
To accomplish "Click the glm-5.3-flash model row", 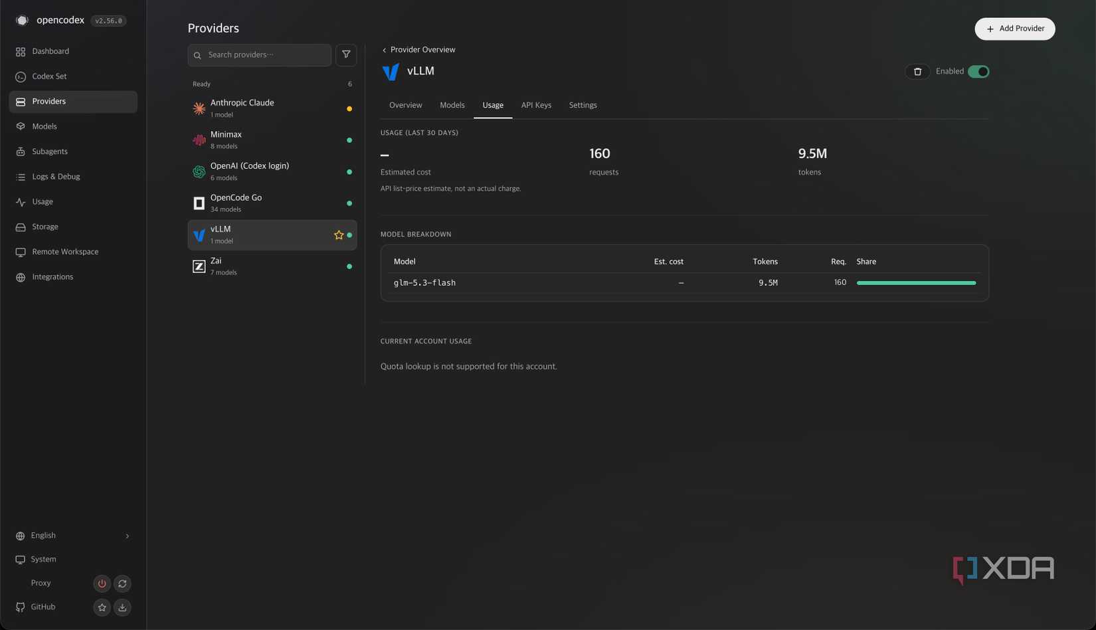I will tap(684, 283).
